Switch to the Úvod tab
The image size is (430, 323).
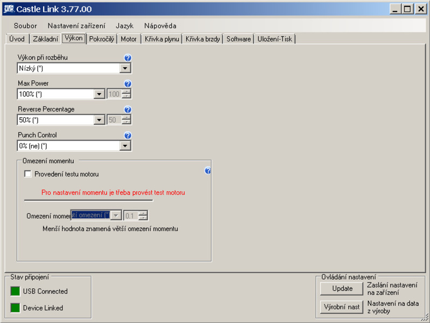click(17, 39)
